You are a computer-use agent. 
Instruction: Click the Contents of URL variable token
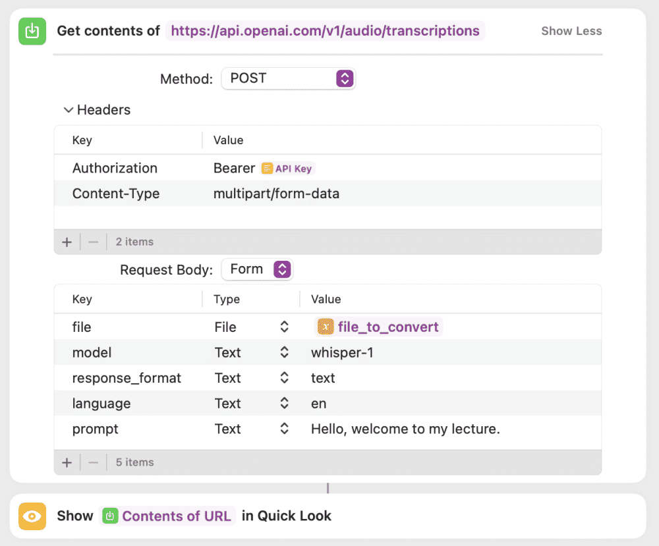coord(168,516)
